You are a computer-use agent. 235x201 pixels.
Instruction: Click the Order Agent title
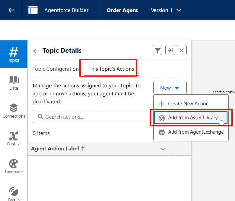click(122, 10)
